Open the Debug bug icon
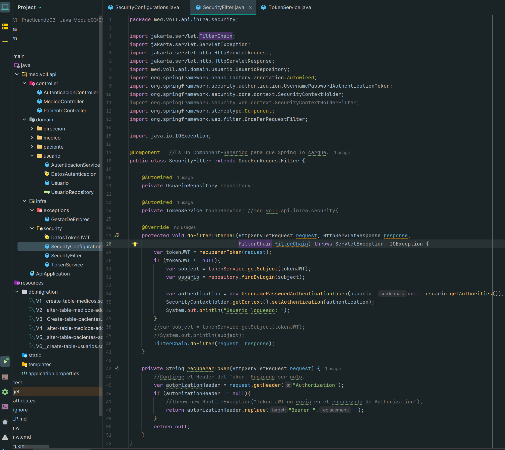 click(x=5, y=422)
